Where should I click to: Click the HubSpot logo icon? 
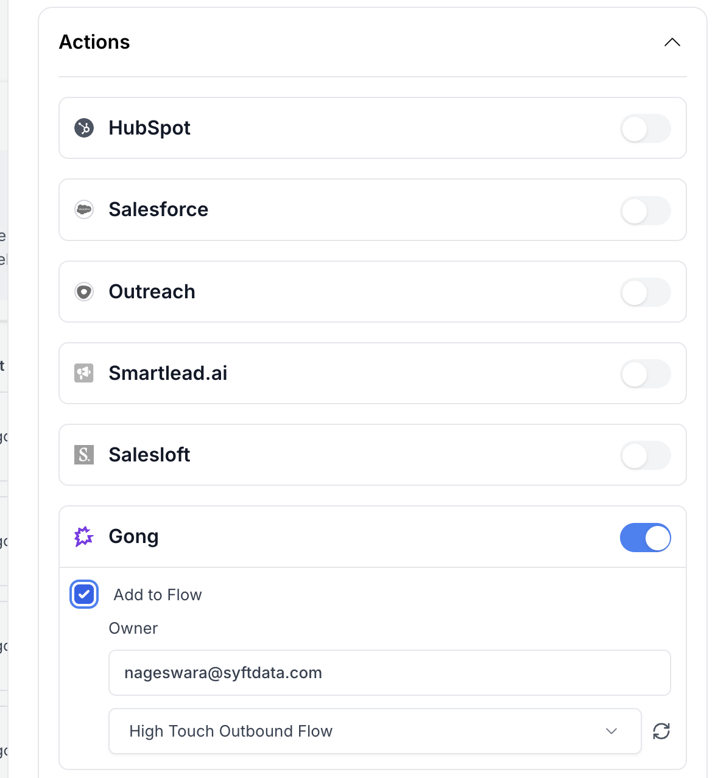click(84, 128)
